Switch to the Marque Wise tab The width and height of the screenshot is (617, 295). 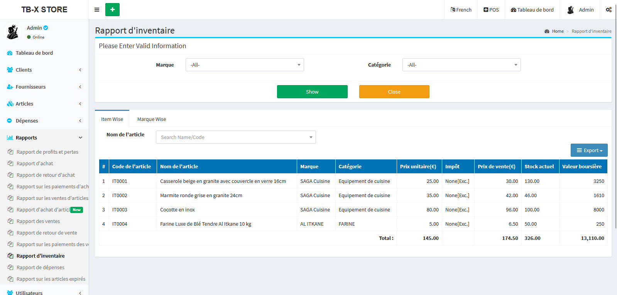[152, 119]
